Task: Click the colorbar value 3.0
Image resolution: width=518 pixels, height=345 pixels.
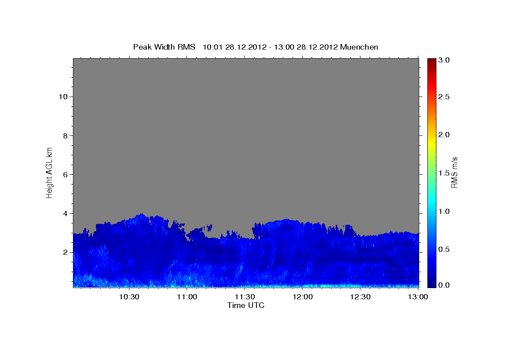Action: 444,60
